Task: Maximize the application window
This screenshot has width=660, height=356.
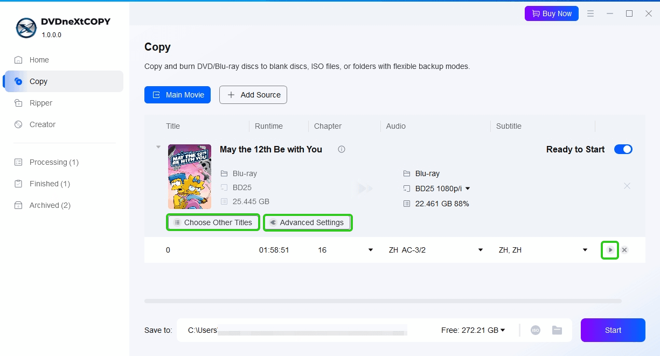Action: (x=629, y=13)
